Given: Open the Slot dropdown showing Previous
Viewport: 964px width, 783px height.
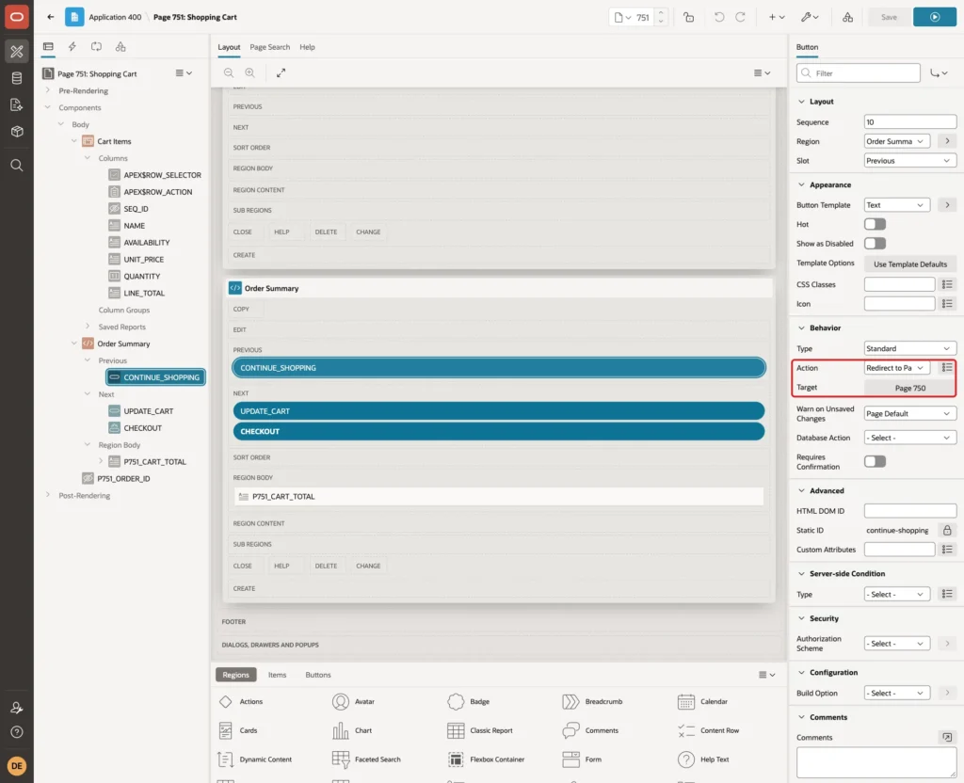Looking at the screenshot, I should tap(910, 161).
